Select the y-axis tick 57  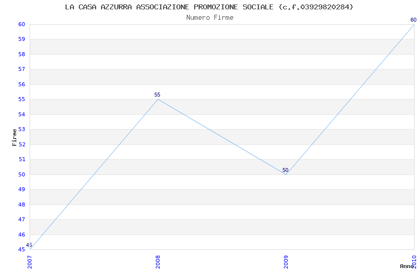tap(22, 69)
